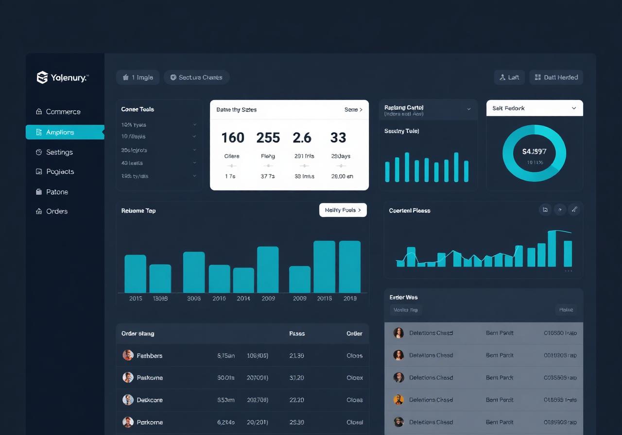Click first square icon in Coertenl Fleass panel

(545, 210)
